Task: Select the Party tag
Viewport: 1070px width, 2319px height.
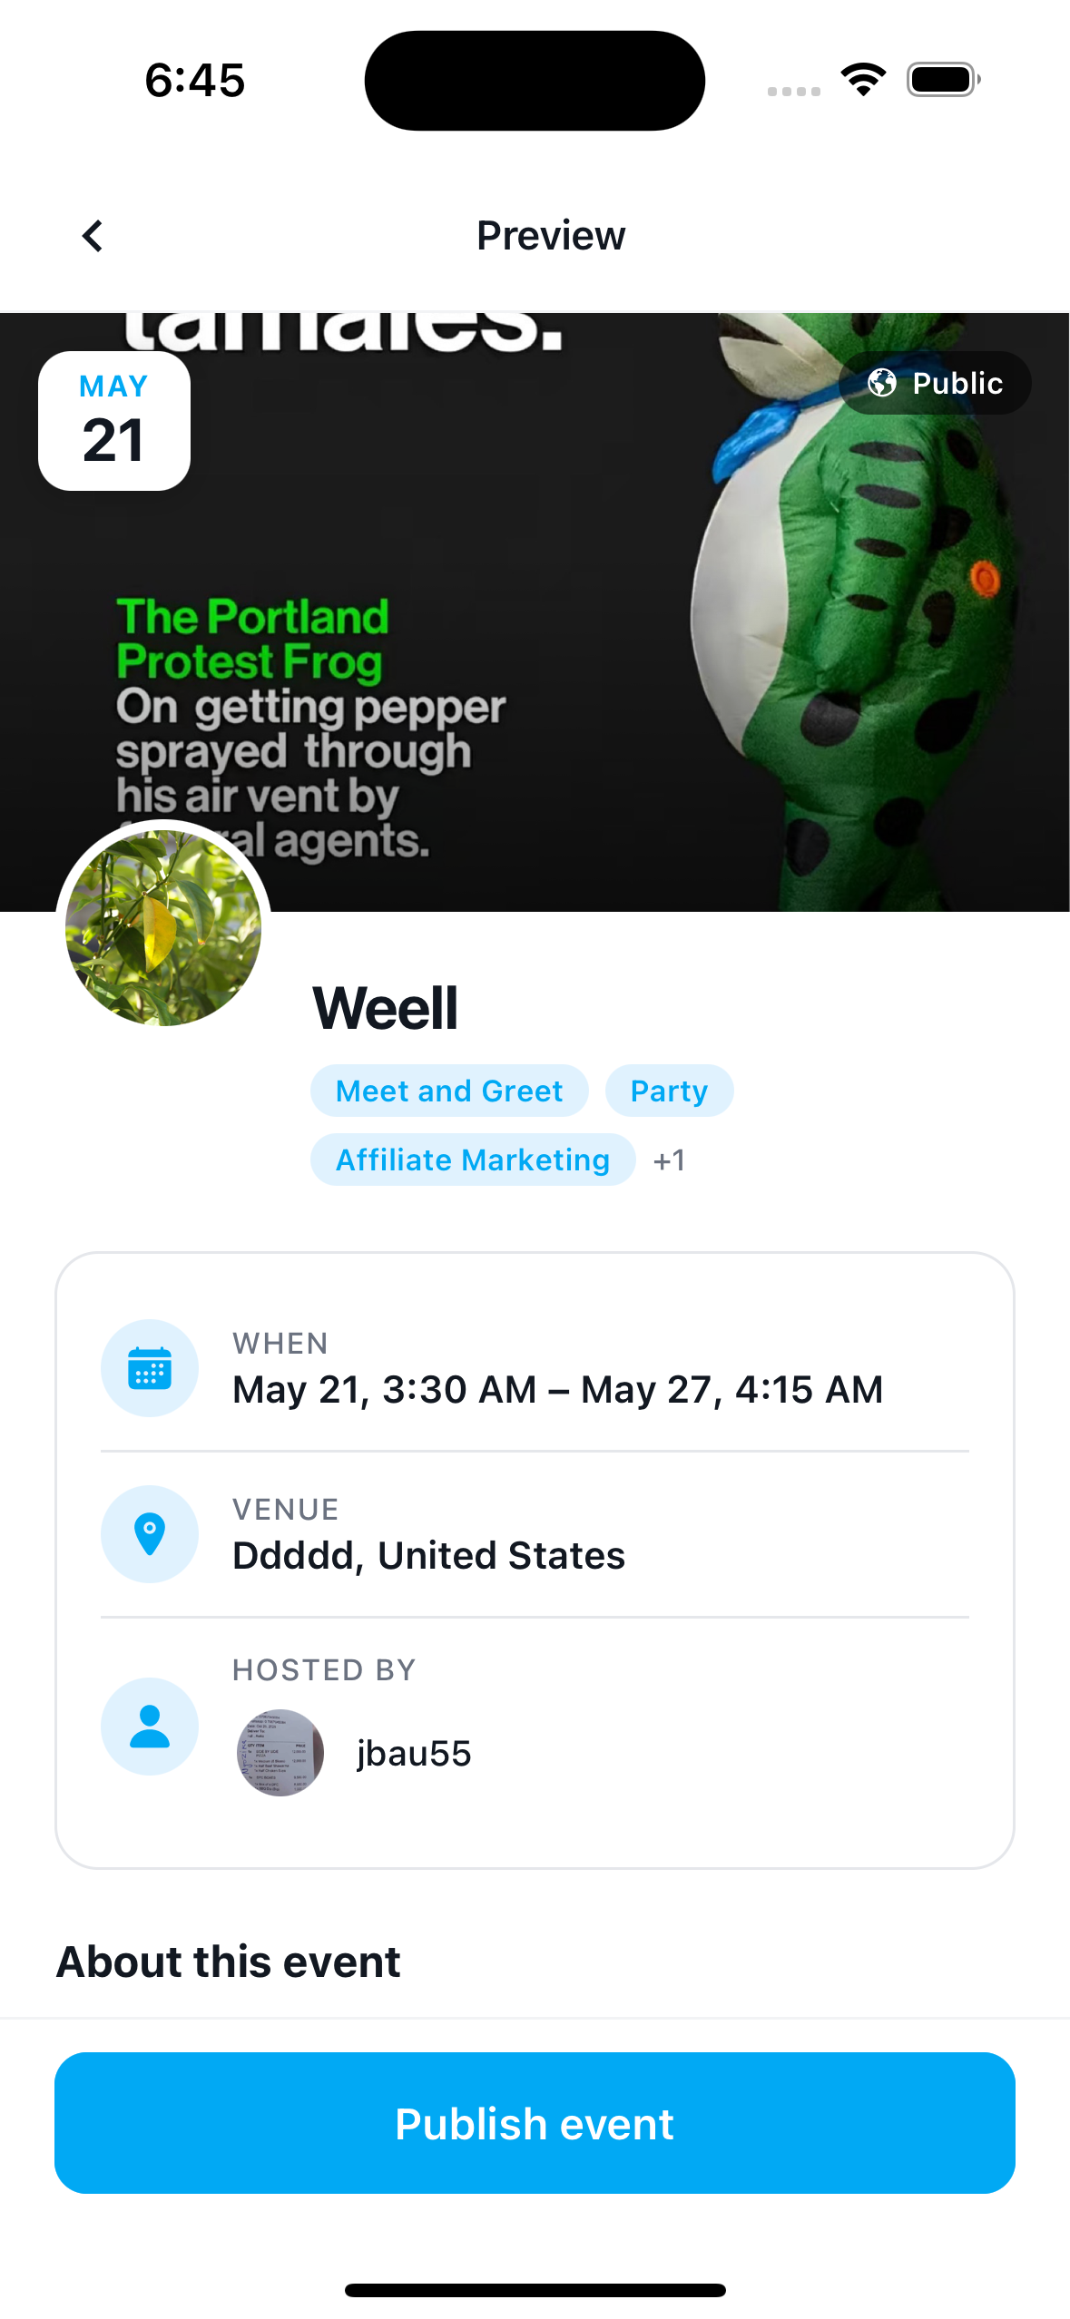Action: click(x=669, y=1091)
